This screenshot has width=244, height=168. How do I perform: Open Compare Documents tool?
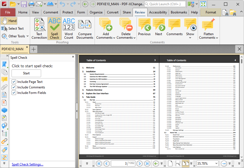[85, 29]
